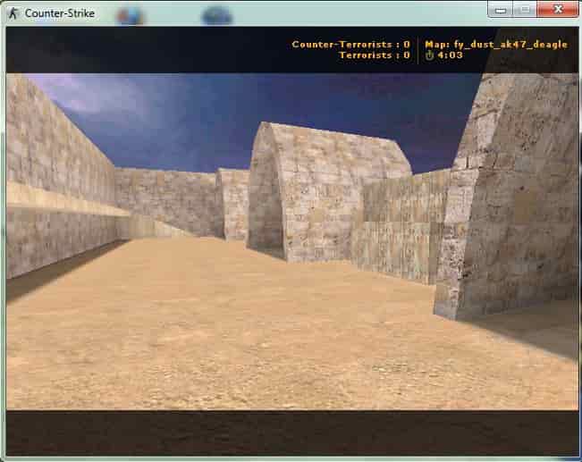Select the Counter-Terrorists score label
The width and height of the screenshot is (582, 462).
(350, 45)
